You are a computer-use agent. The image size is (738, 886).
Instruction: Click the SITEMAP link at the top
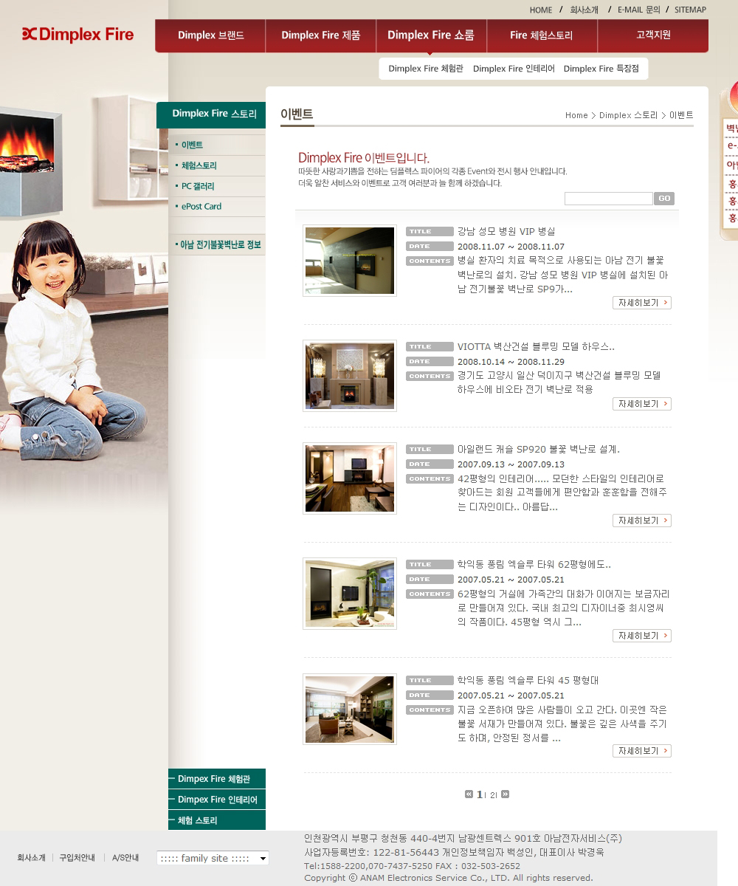[690, 10]
